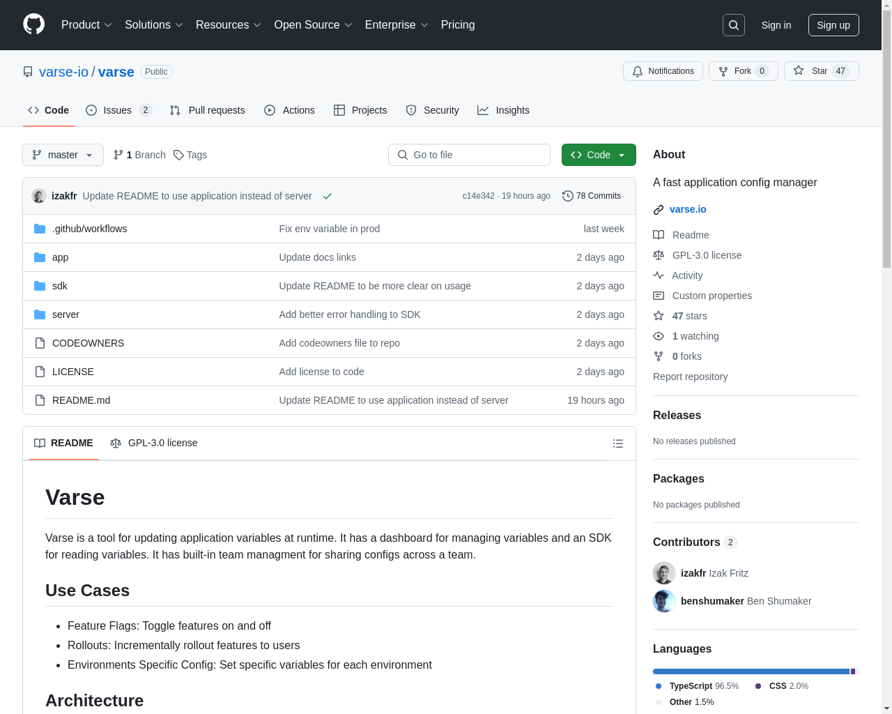The width and height of the screenshot is (892, 714).
Task: Click the fork icon beside 0 forks
Action: coord(659,356)
